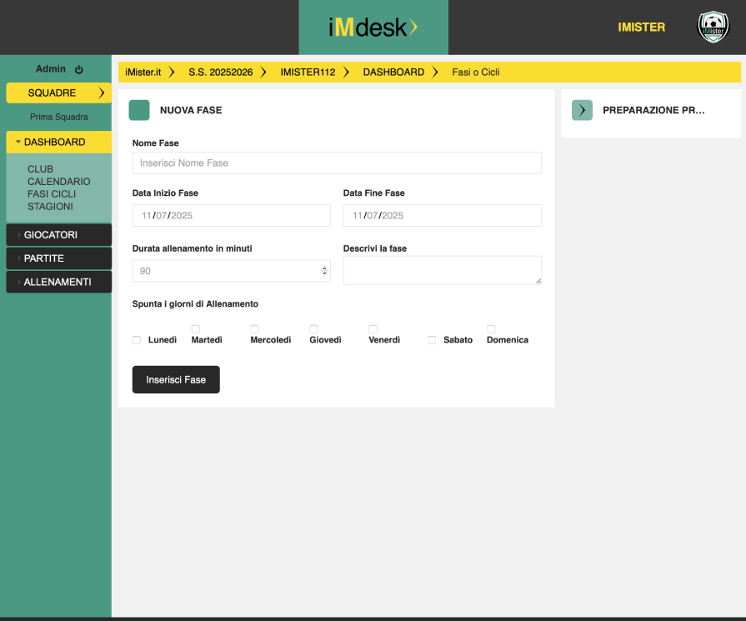Click the Descrivi la fase textarea

click(443, 270)
